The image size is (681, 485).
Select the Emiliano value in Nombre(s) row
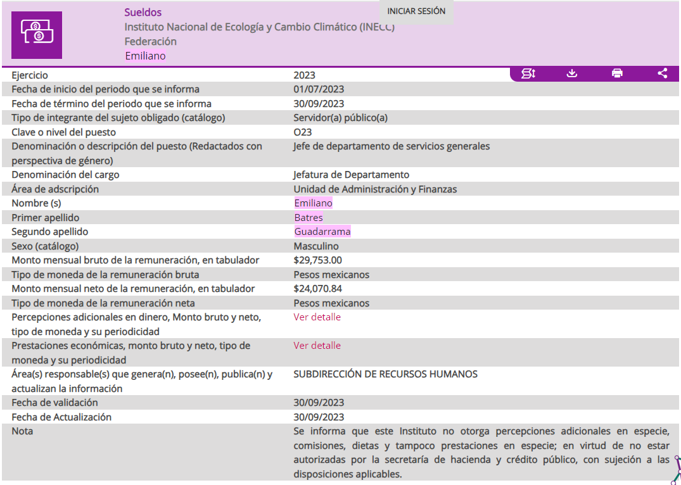313,203
